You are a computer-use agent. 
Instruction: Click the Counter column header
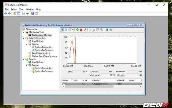[x=96, y=81]
